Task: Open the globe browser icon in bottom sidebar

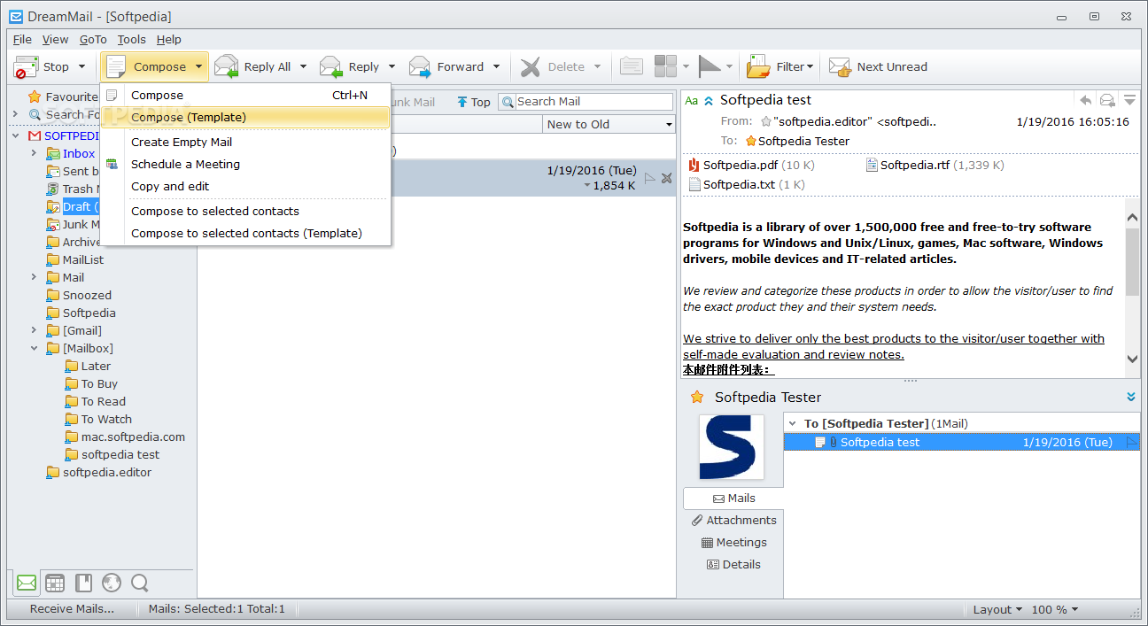Action: [x=112, y=583]
